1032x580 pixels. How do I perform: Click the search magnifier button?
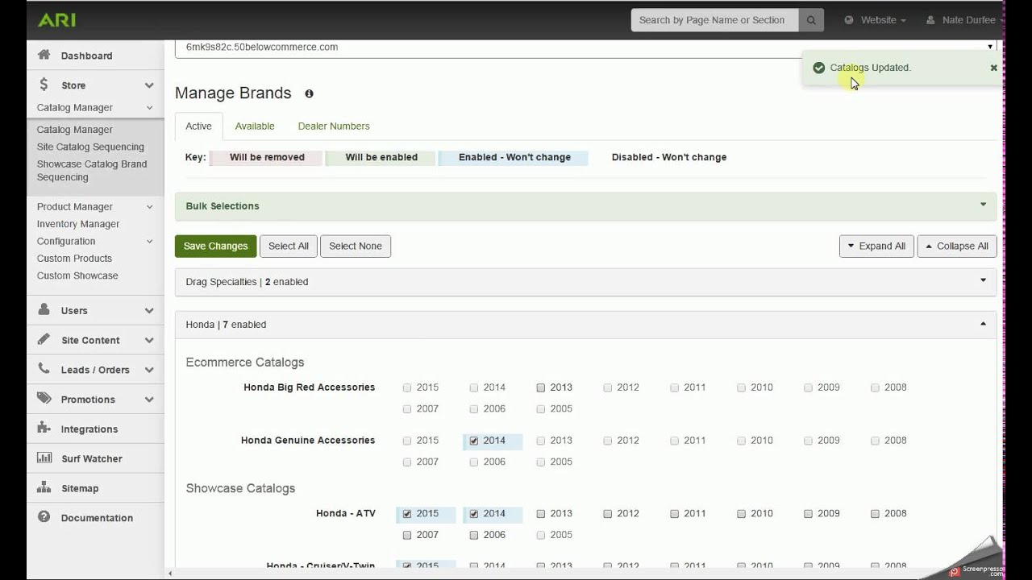[811, 20]
